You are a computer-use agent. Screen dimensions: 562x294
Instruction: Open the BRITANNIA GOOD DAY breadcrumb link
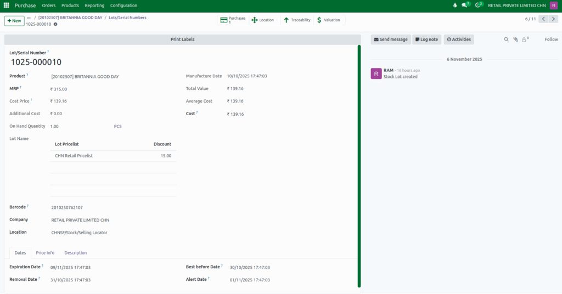coord(70,18)
